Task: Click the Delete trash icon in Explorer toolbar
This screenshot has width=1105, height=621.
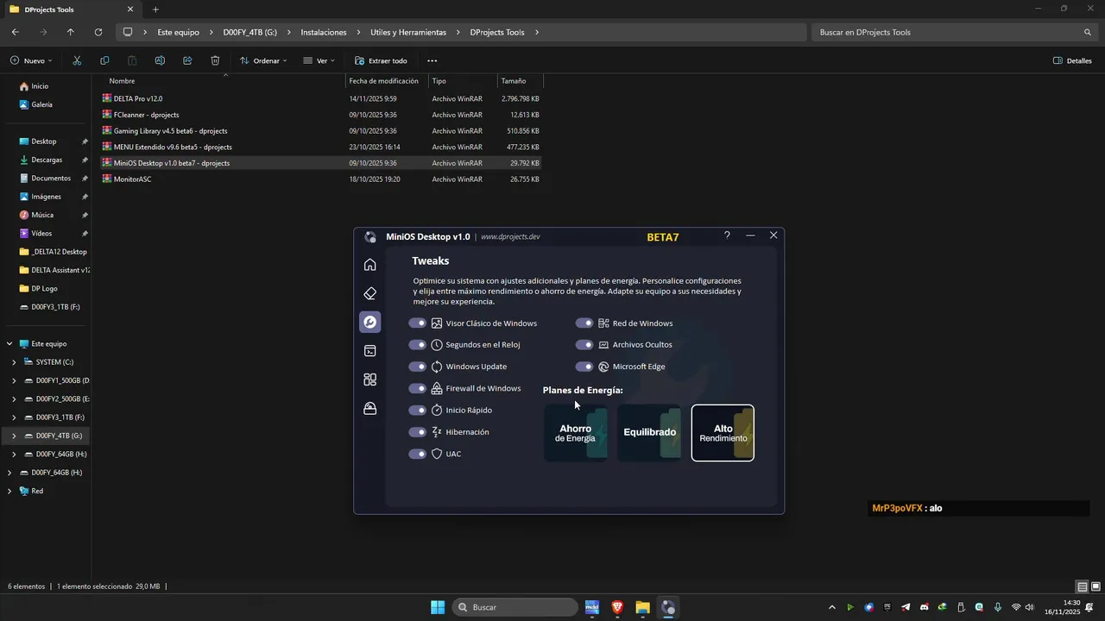Action: click(215, 60)
